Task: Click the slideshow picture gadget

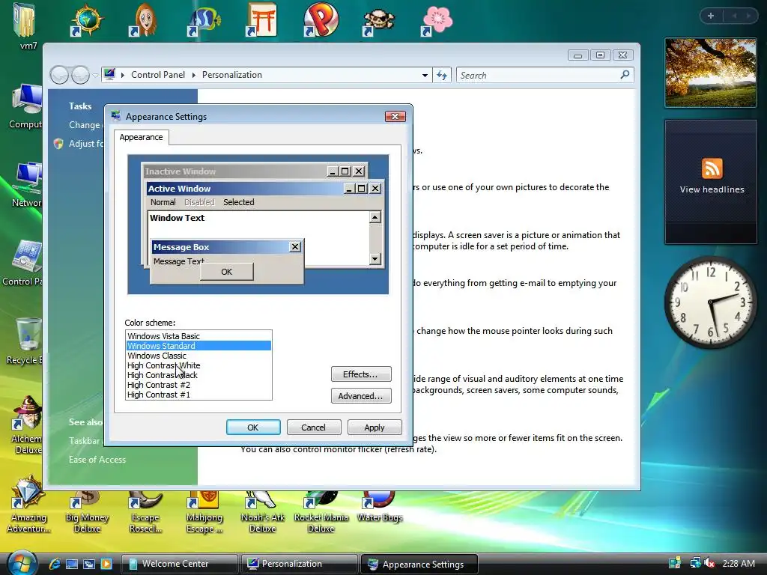Action: click(x=711, y=73)
